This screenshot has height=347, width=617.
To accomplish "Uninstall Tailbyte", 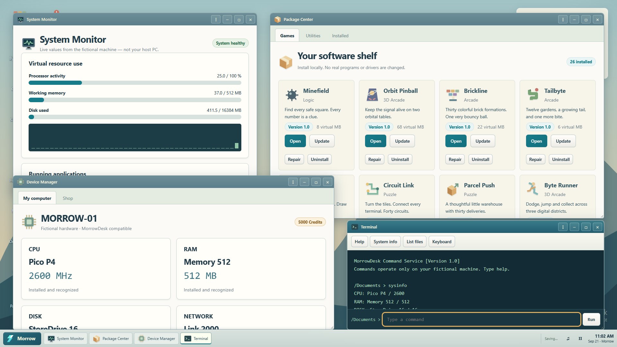I will coord(560,159).
